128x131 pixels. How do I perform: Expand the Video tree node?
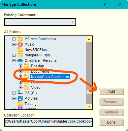[20, 87]
